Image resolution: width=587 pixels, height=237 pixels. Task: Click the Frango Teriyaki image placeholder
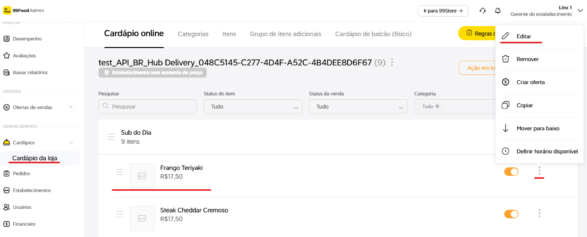click(142, 176)
